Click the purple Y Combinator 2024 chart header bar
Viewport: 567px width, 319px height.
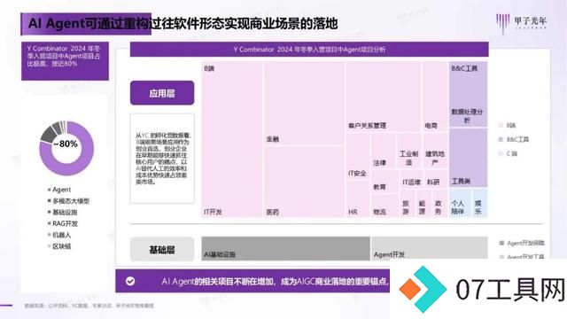coord(309,50)
